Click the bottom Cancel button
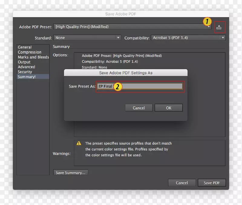Screen dimensions: 242x205 [182, 183]
